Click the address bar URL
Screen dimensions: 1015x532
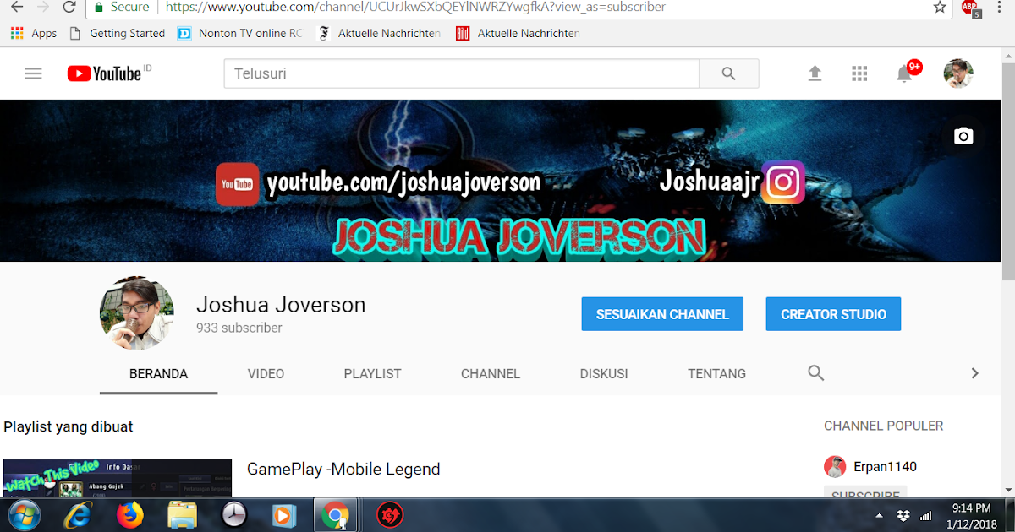pos(415,7)
